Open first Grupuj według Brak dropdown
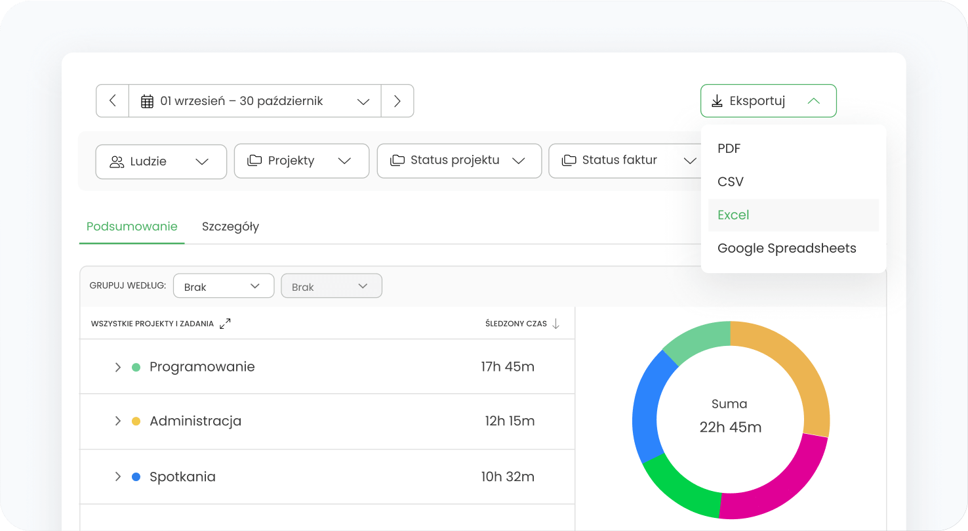This screenshot has height=531, width=968. click(x=223, y=286)
